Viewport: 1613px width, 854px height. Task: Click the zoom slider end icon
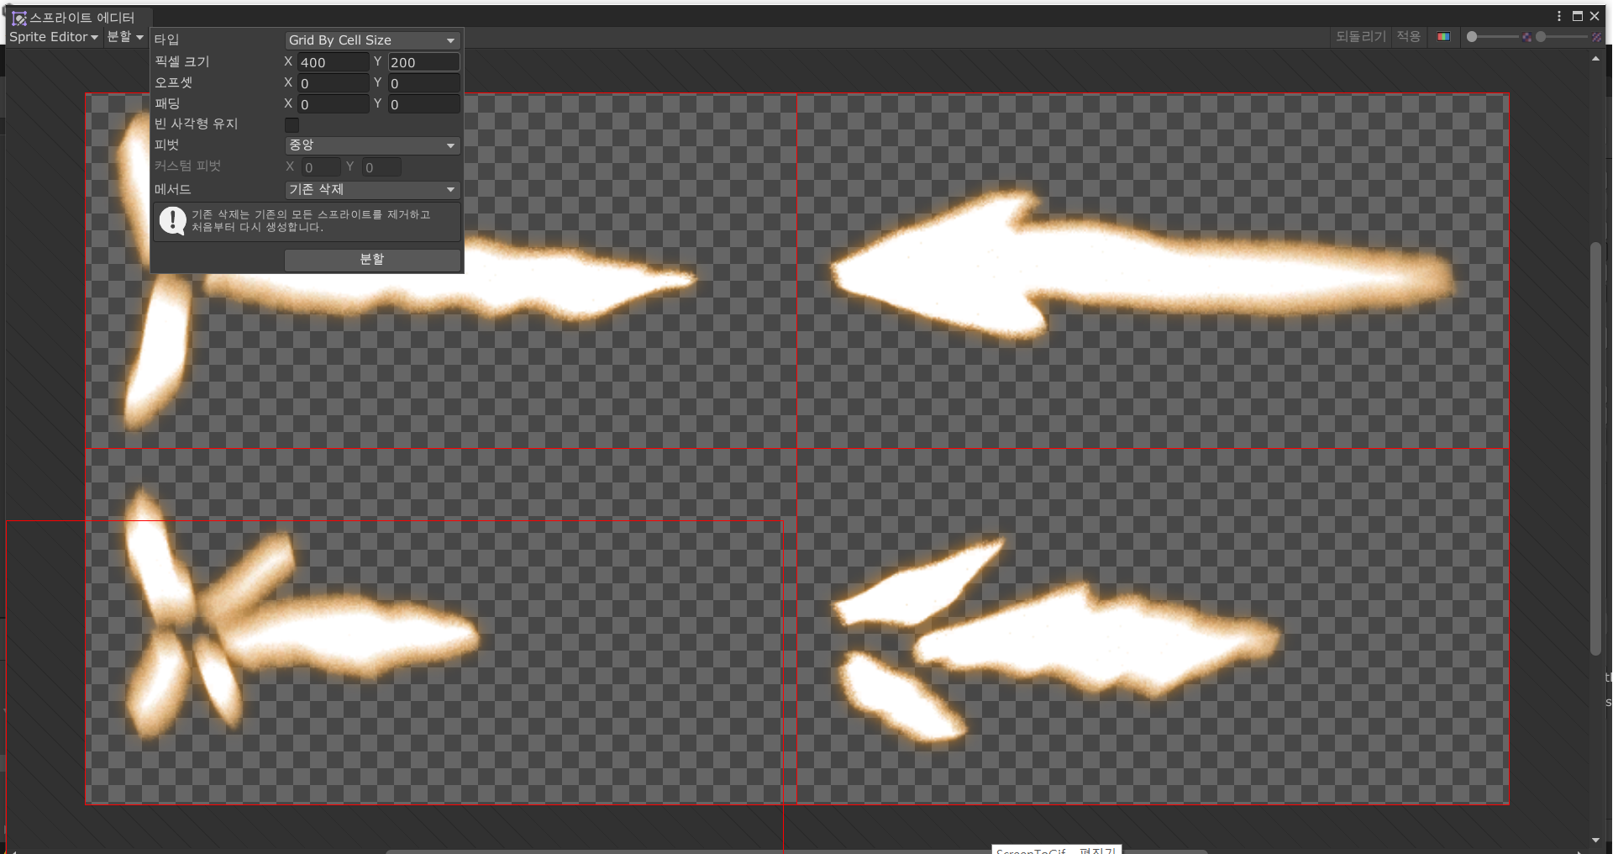(x=1526, y=37)
